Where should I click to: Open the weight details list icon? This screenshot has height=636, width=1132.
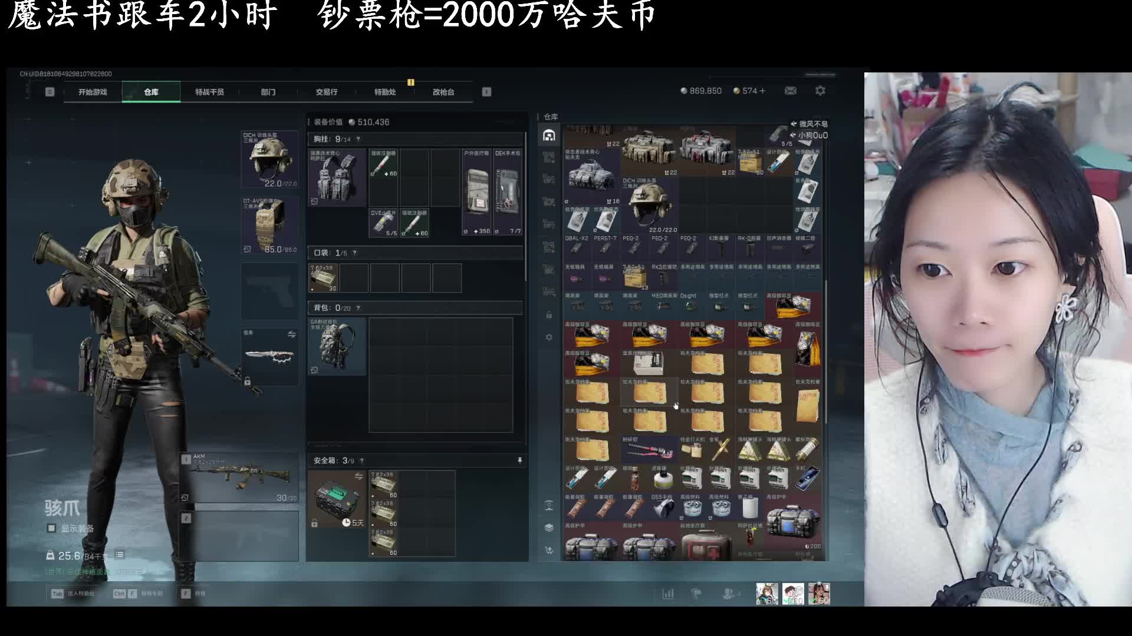point(120,555)
